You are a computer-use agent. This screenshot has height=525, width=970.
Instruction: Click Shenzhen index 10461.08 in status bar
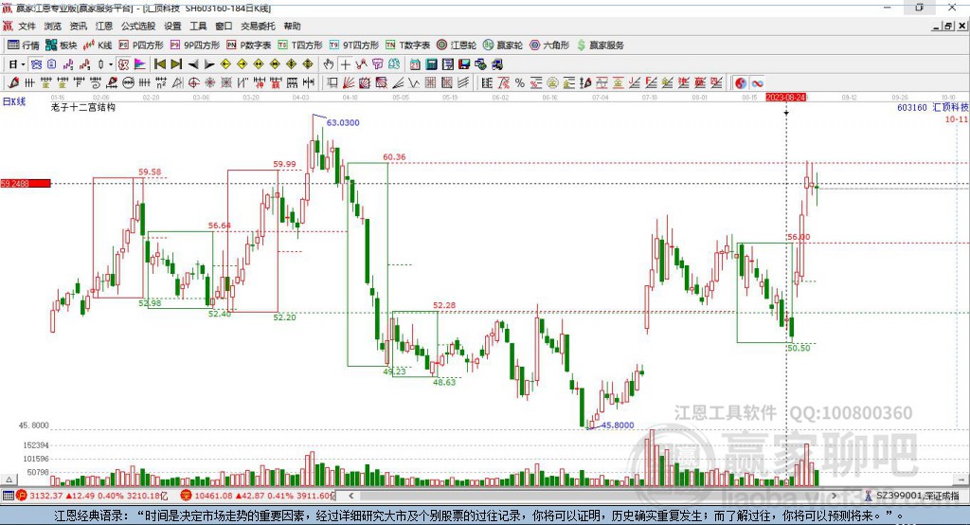pyautogui.click(x=213, y=496)
